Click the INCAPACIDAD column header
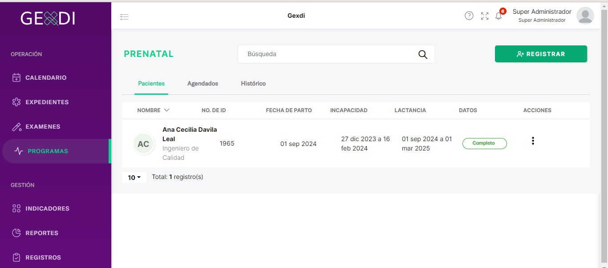Viewport: 608px width, 268px height. click(x=349, y=110)
